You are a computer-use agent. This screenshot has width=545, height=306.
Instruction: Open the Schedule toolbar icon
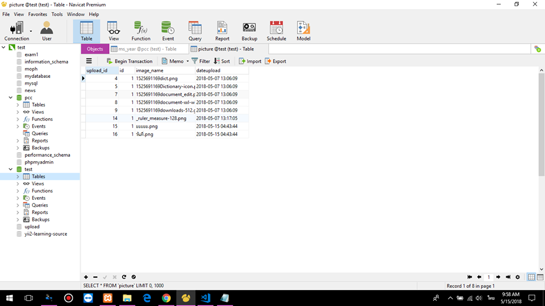pos(276,31)
